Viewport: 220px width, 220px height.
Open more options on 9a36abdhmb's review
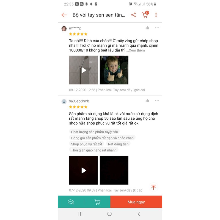tap(157, 101)
